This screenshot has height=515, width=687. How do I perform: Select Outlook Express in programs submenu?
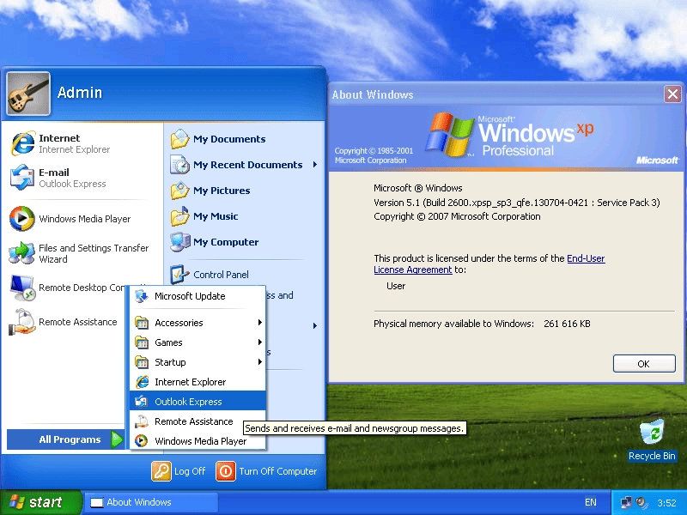pos(198,402)
